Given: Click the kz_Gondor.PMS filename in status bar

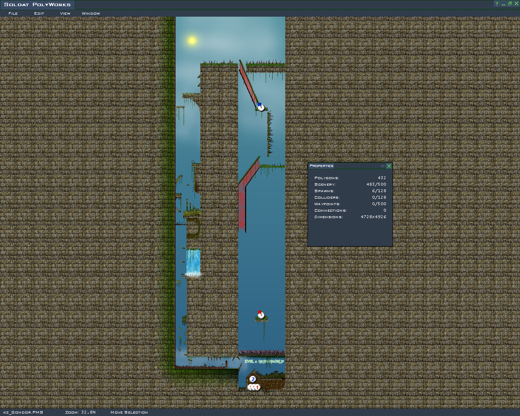Looking at the screenshot, I should point(23,412).
